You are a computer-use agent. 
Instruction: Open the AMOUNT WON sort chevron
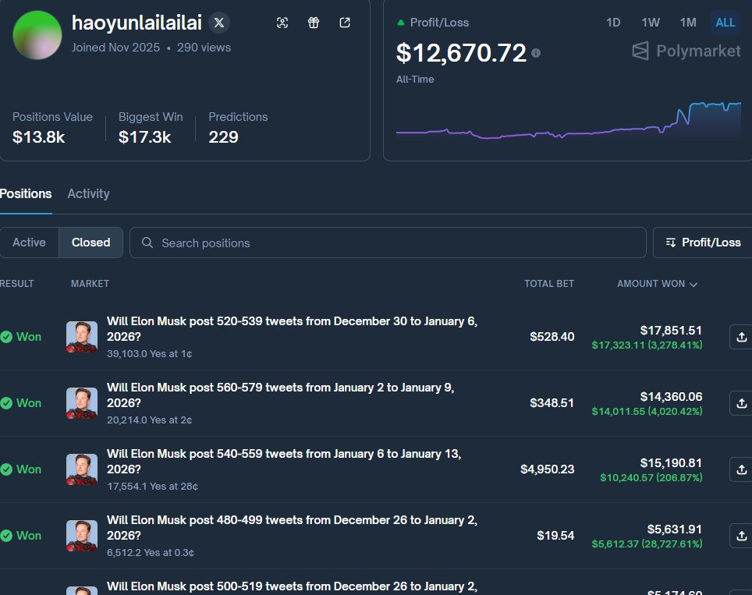(693, 284)
